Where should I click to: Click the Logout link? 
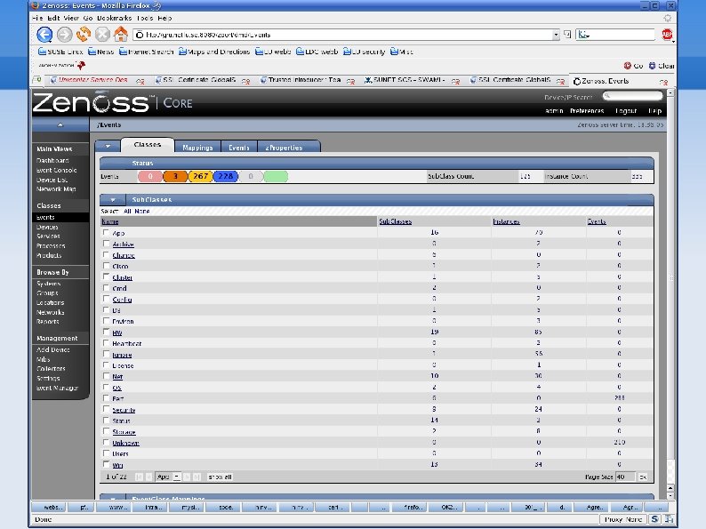626,111
